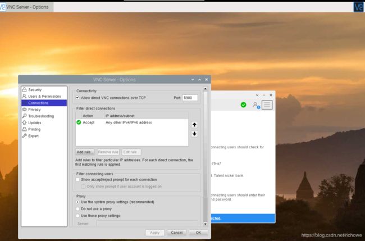Select Use these proxy settings option
Screen dimensions: 365x241
(77, 216)
